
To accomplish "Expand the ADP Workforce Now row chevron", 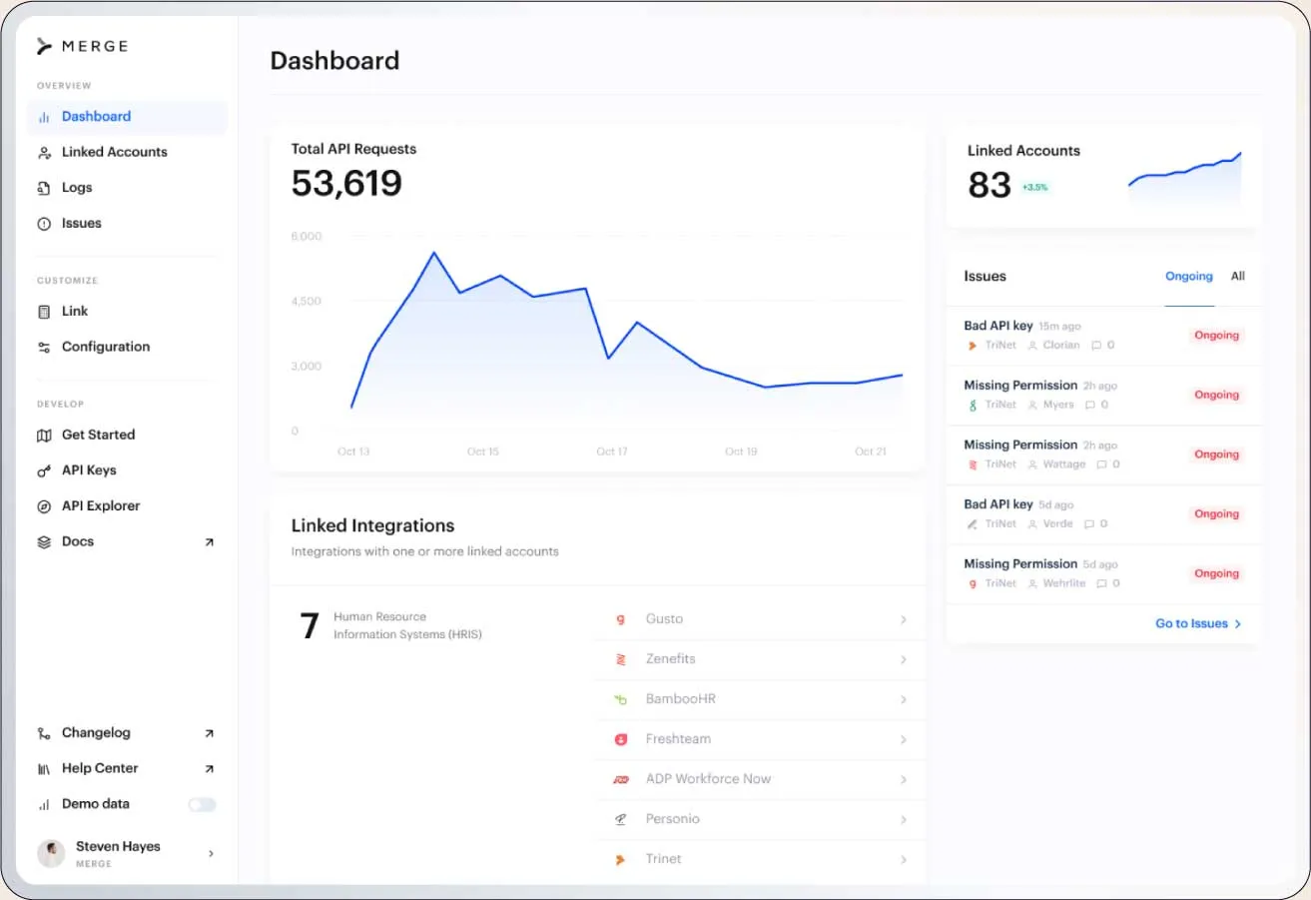I will coord(904,779).
